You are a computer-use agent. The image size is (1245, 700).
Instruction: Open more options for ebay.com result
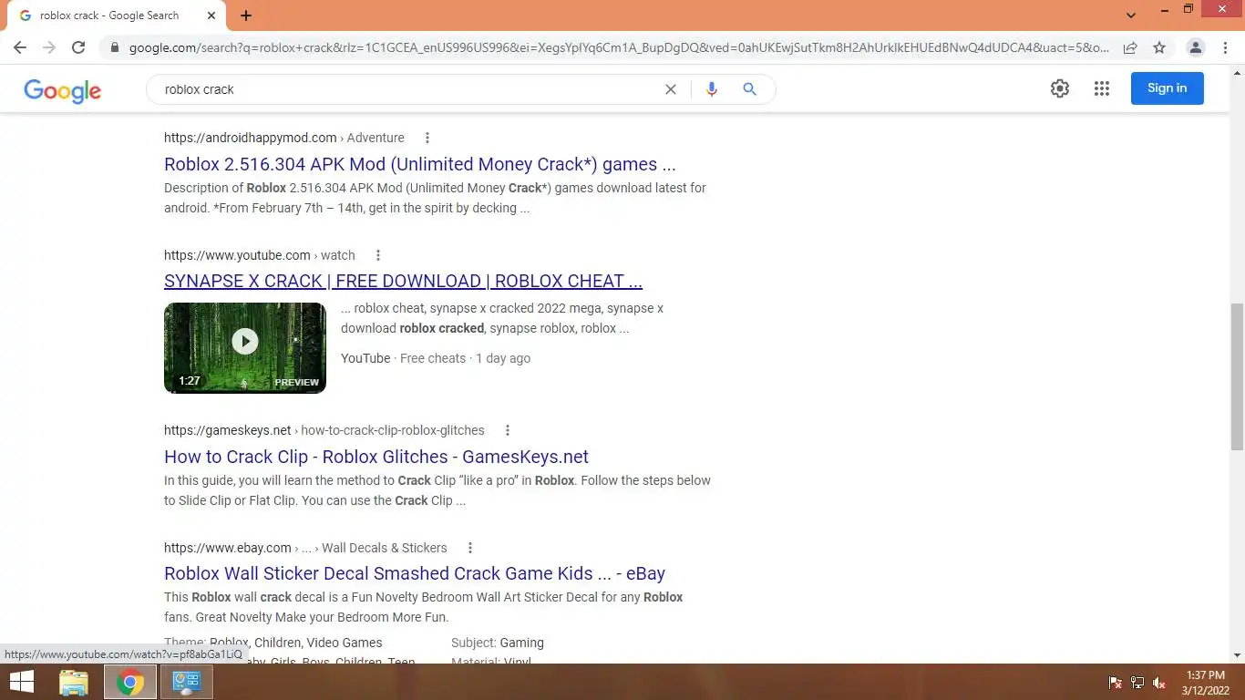(470, 548)
